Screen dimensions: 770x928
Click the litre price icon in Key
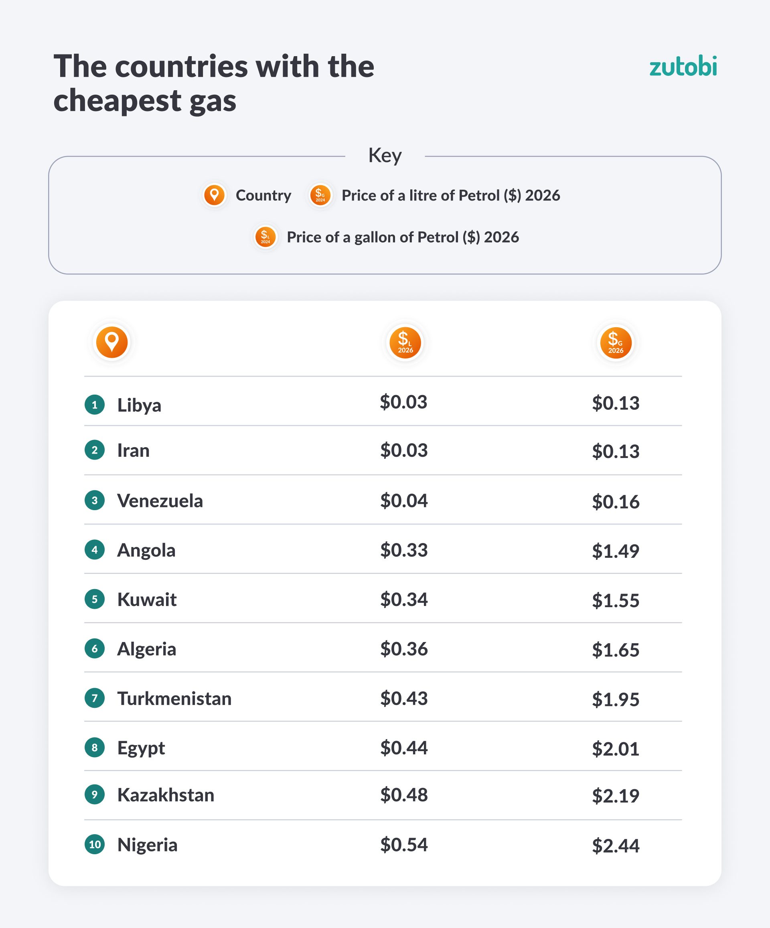click(x=320, y=195)
